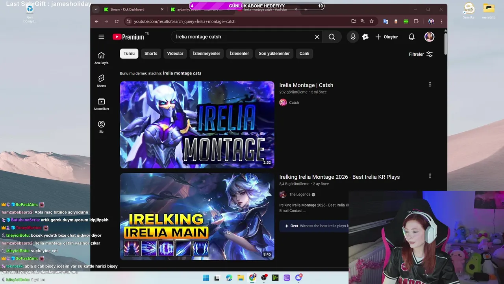Open the Filtreler filter panel
This screenshot has width=504, height=284.
[421, 54]
